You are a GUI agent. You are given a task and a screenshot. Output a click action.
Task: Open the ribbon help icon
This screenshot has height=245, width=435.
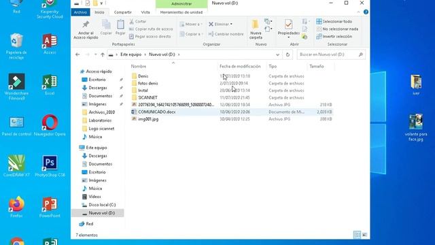[366, 12]
